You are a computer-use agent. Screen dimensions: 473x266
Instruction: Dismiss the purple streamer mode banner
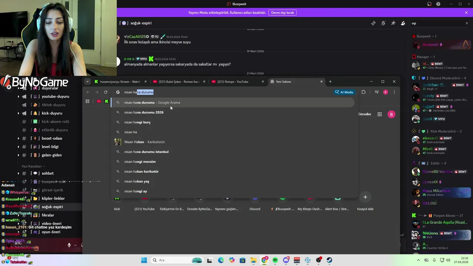[466, 13]
